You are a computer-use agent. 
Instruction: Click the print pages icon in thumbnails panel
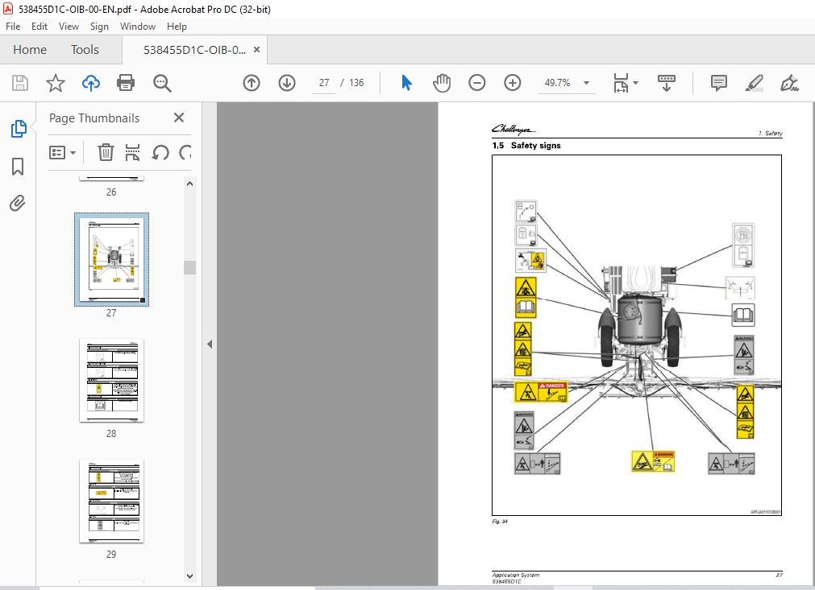pos(132,153)
